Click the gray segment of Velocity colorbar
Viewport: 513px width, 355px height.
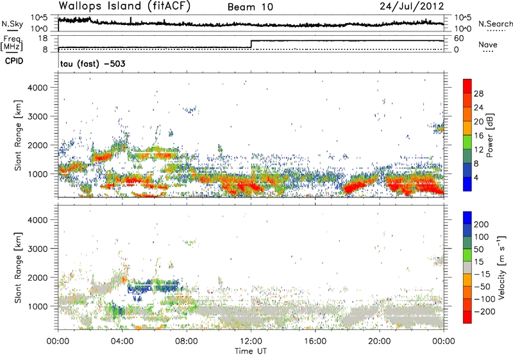[467, 268]
